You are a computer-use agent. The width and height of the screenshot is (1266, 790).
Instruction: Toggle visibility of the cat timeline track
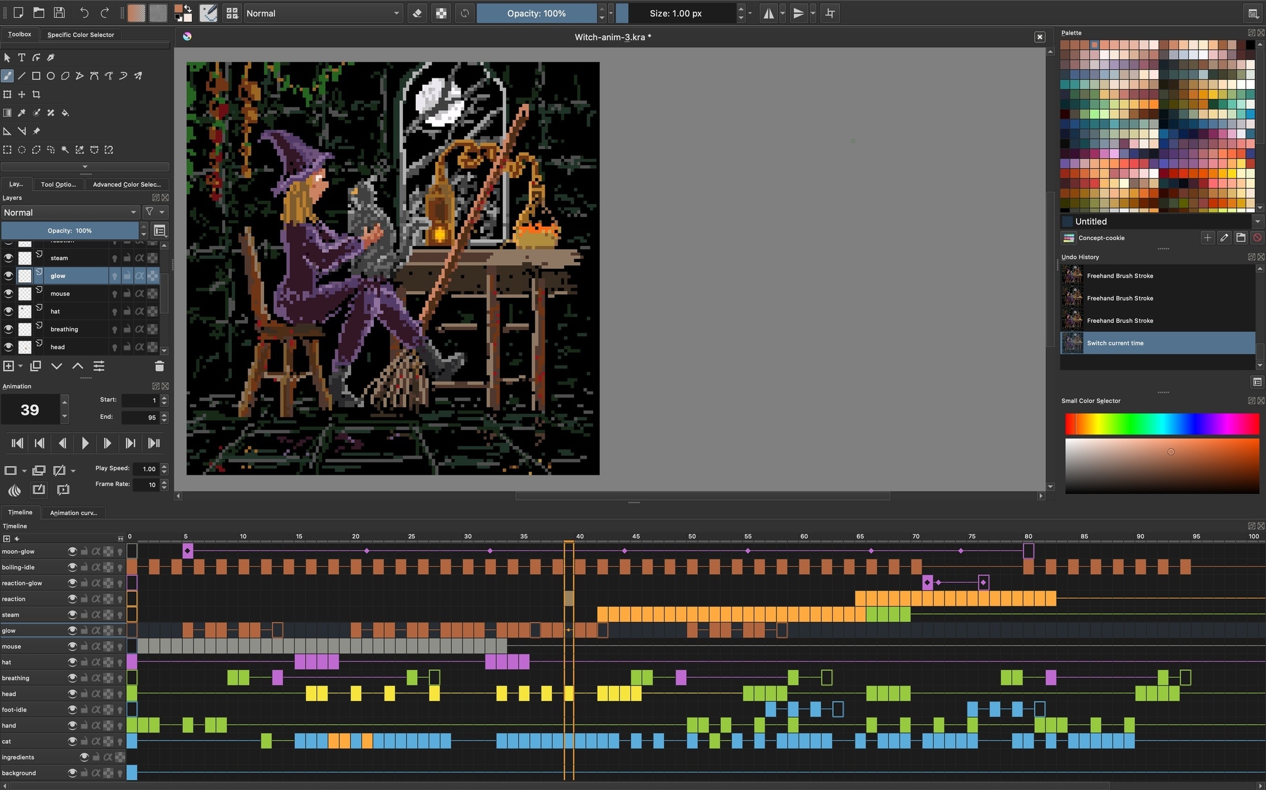(72, 741)
